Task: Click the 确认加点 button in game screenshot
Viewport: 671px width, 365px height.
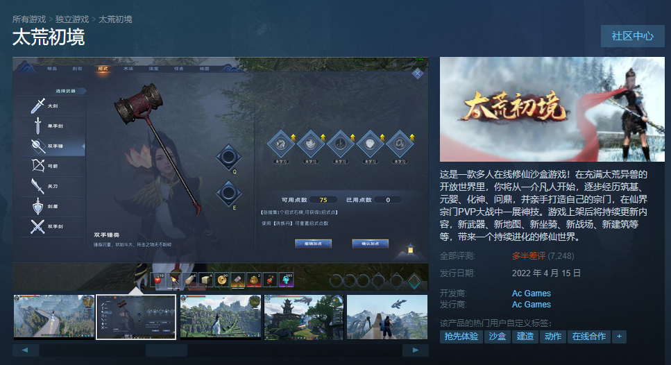Action: (370, 244)
